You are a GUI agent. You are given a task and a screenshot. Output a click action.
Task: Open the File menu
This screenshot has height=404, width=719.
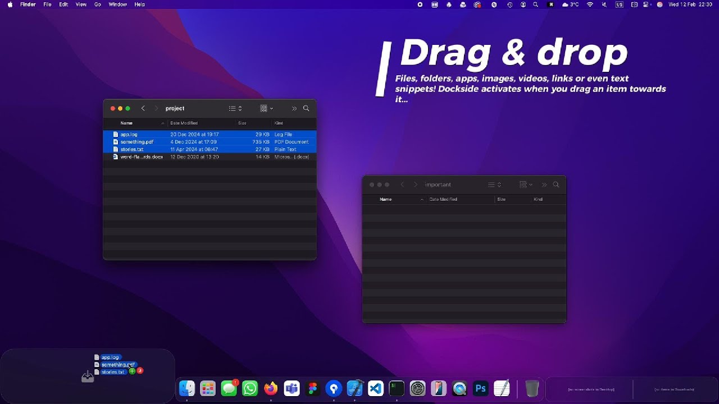pos(47,4)
